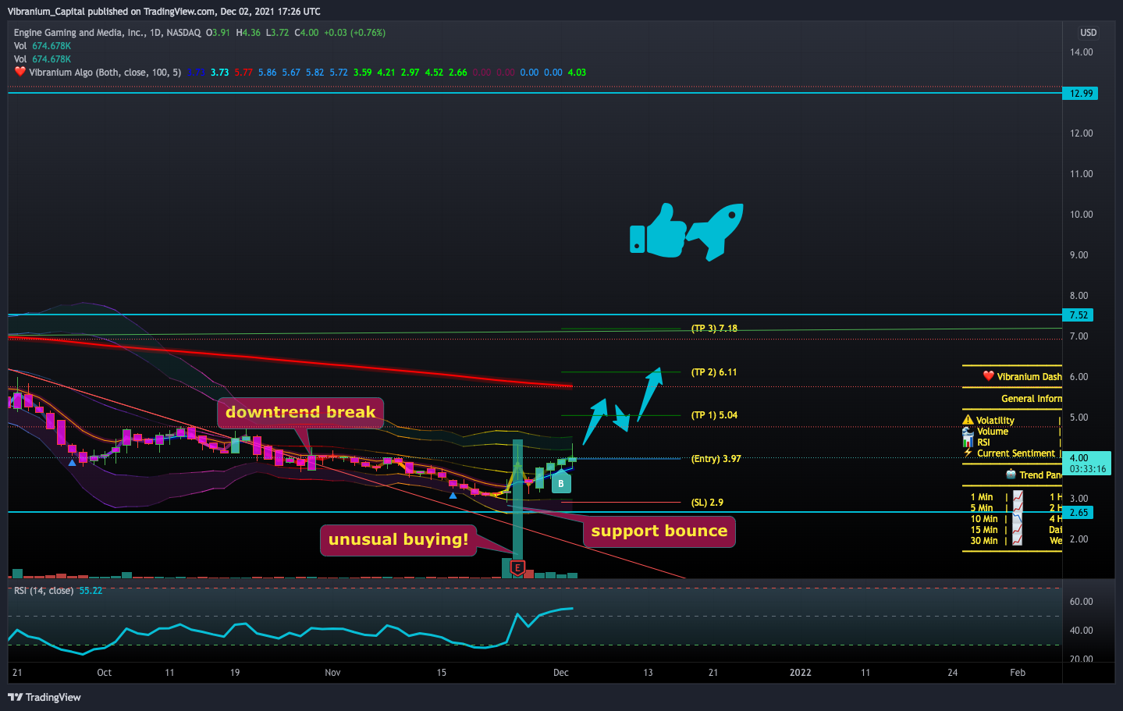Screen dimensions: 1123x711
Task: Click the '10 Min' timeframe label
Action: [984, 518]
